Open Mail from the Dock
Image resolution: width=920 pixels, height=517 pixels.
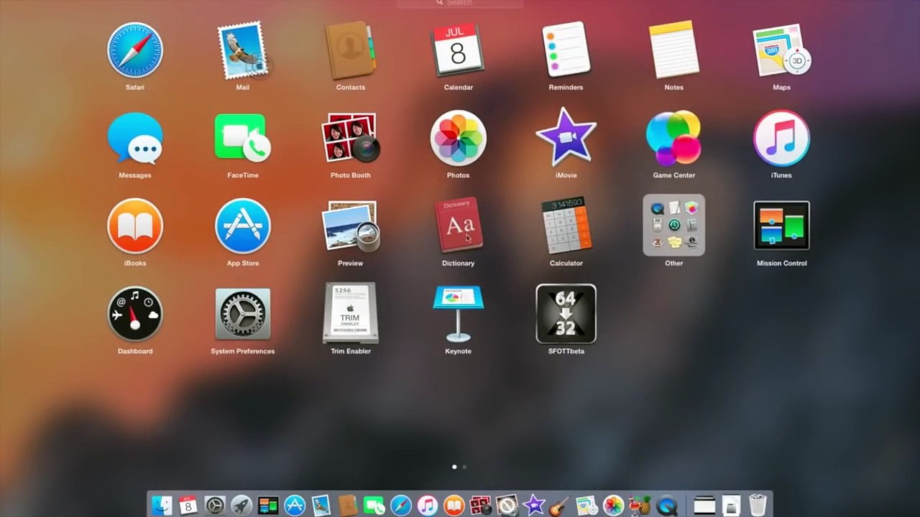click(x=321, y=506)
